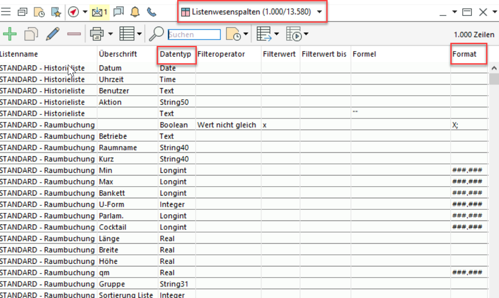
Task: Click the vertical scrollbar up arrow
Action: (494, 69)
